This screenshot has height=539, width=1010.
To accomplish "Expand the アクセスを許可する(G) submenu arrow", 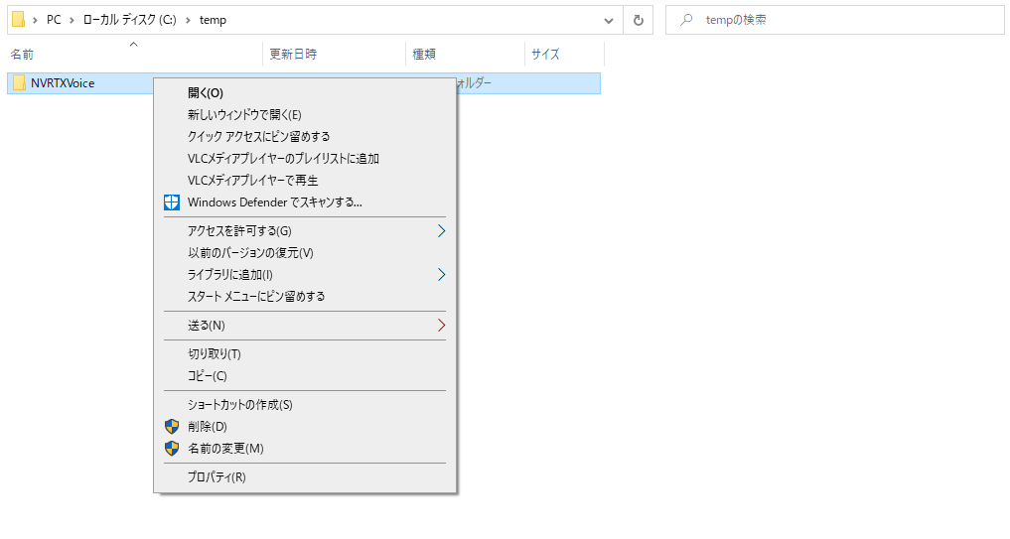I will click(x=441, y=231).
